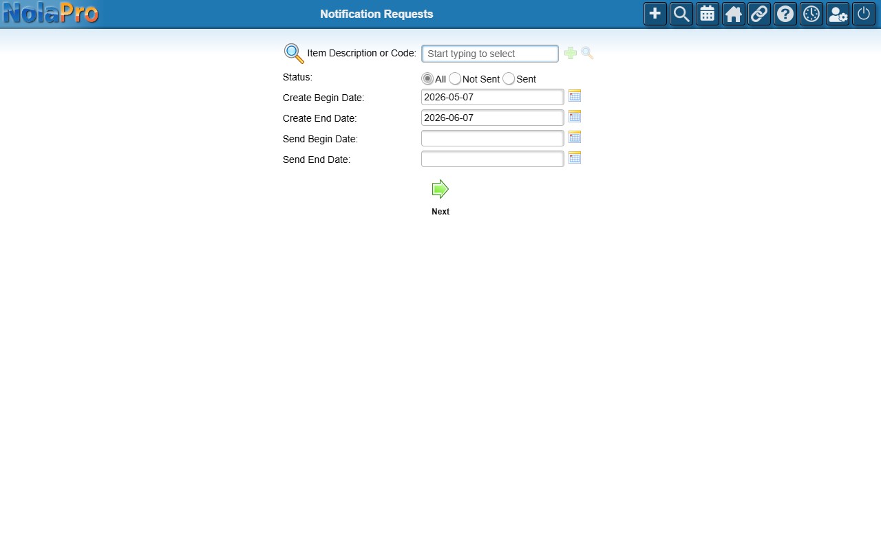This screenshot has height=550, width=881.
Task: Click the 'Create Begin Date:' label
Action: tap(323, 98)
